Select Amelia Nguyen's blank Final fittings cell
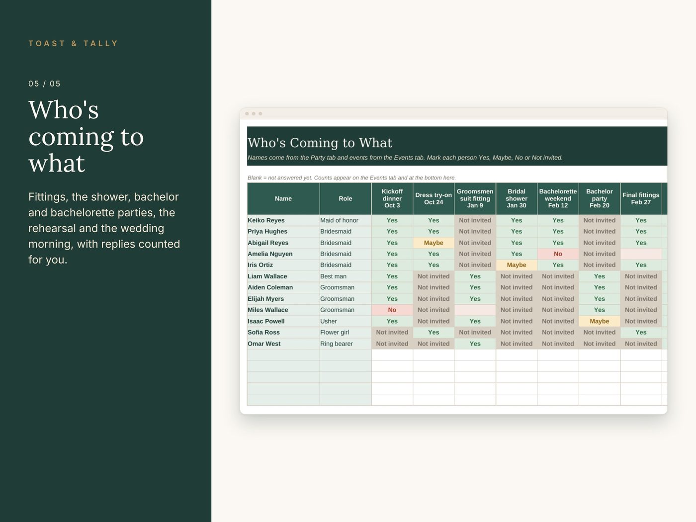 [641, 254]
